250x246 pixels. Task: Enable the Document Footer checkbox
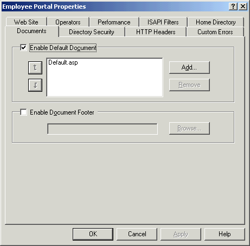pos(23,112)
